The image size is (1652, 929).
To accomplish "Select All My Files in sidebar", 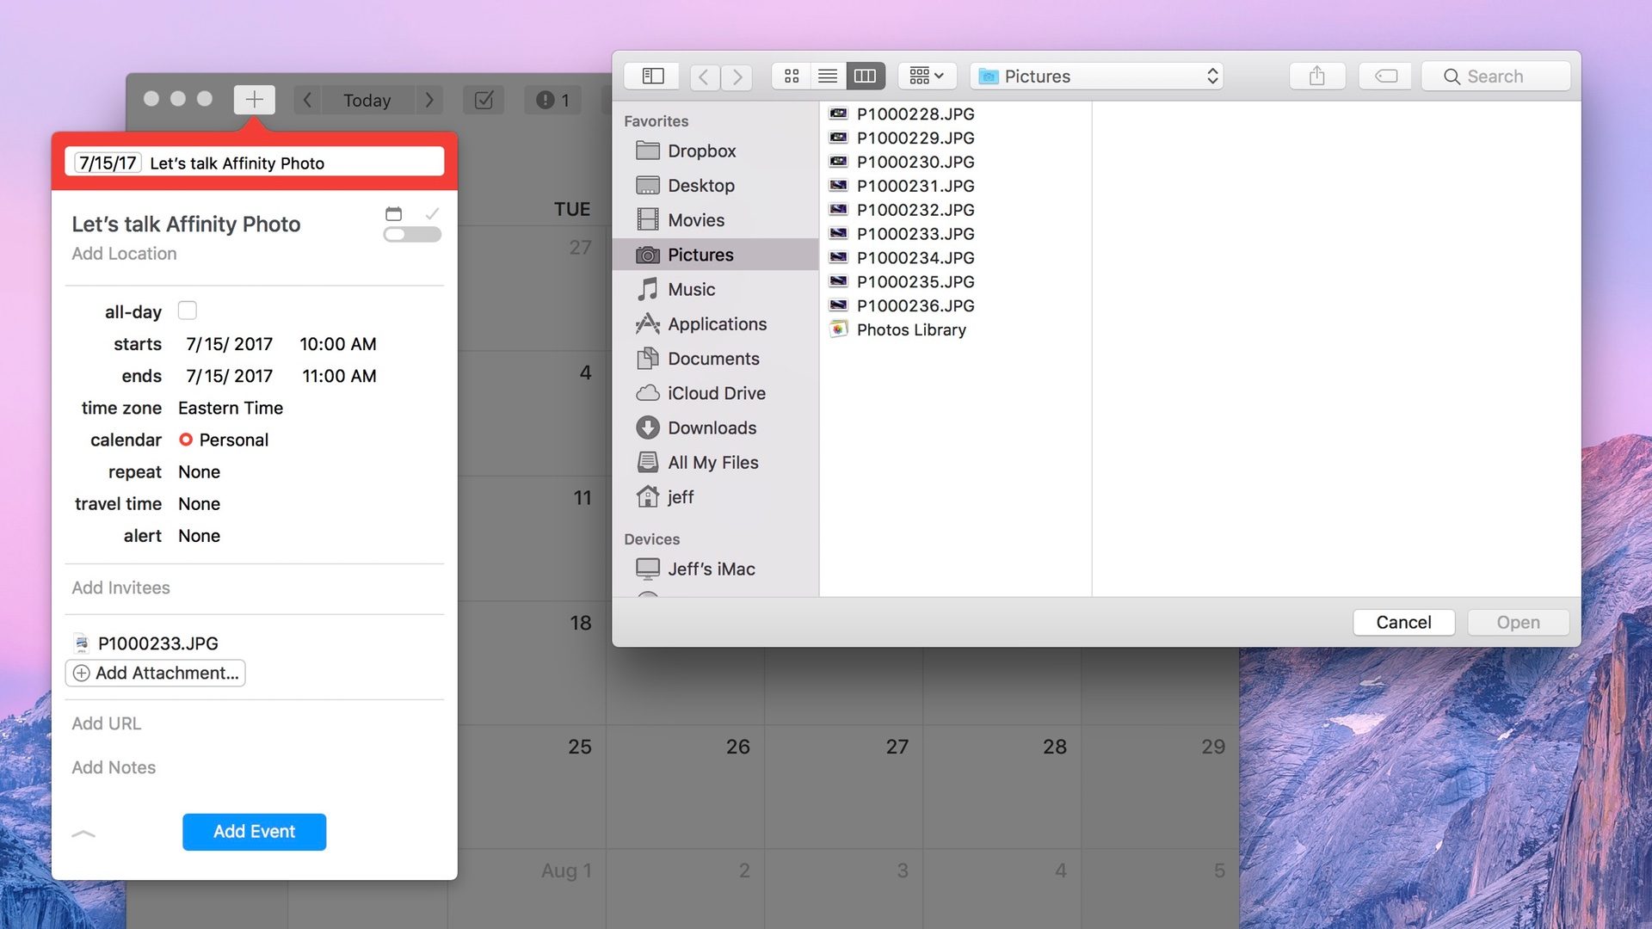I will 715,463.
